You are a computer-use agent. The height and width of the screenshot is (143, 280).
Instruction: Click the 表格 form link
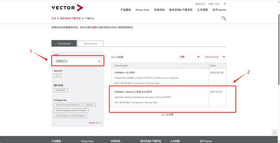pos(94,28)
